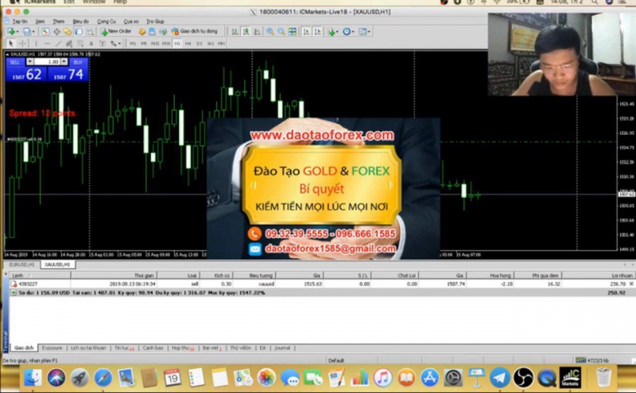Switch to M5 timeframe

[x=144, y=44]
